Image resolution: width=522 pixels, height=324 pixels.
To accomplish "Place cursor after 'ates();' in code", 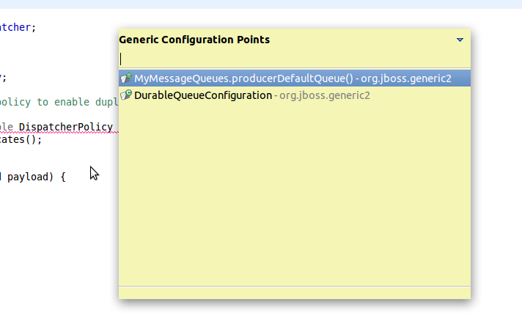I will pos(43,139).
